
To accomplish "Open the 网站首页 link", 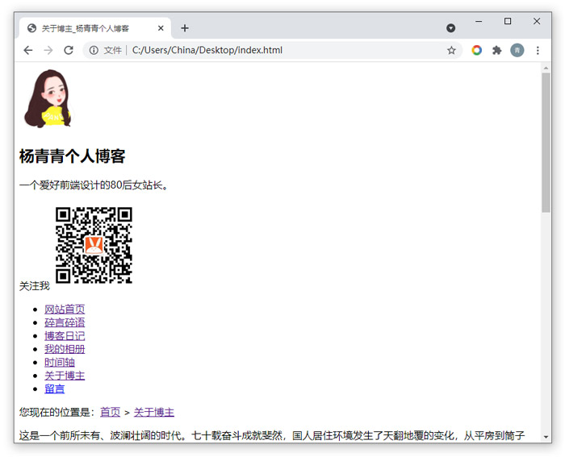I will [65, 310].
